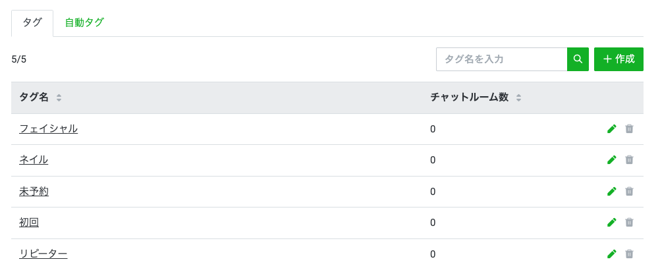This screenshot has height=276, width=660.
Task: Click the ＋作成 button
Action: tap(619, 59)
